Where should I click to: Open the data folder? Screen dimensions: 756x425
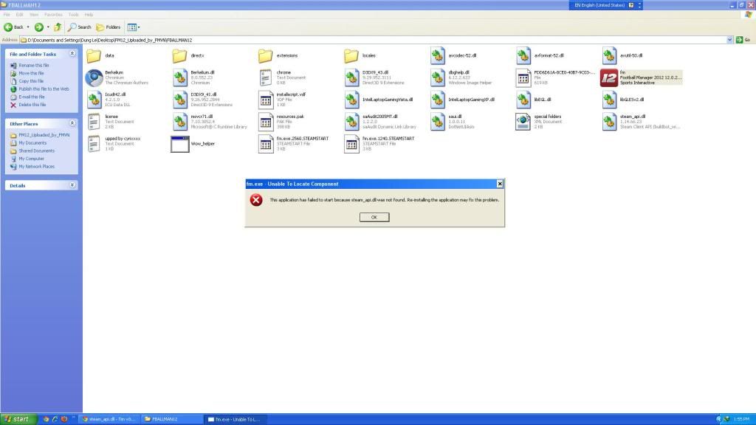pyautogui.click(x=94, y=56)
